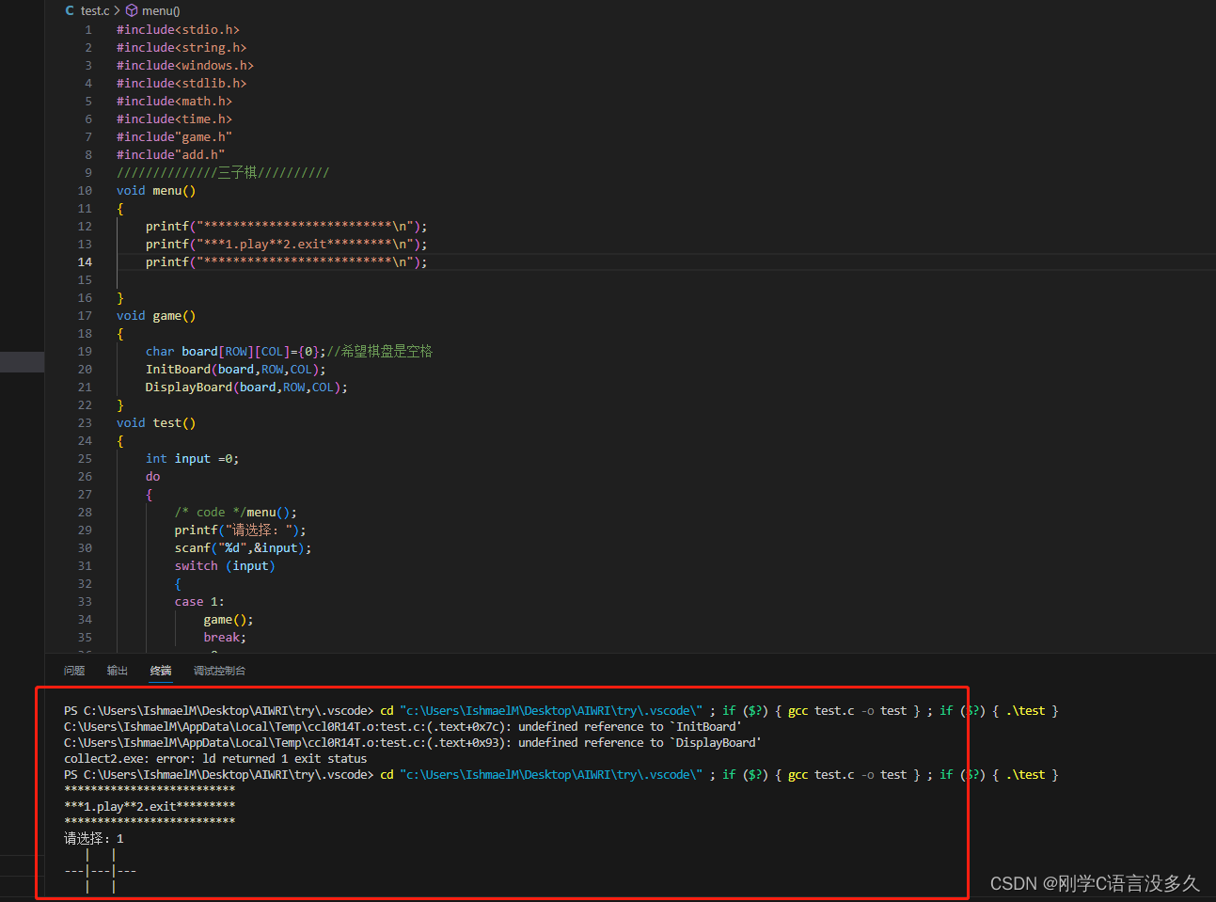Select the active 终端 tab
The image size is (1216, 902).
[x=160, y=670]
